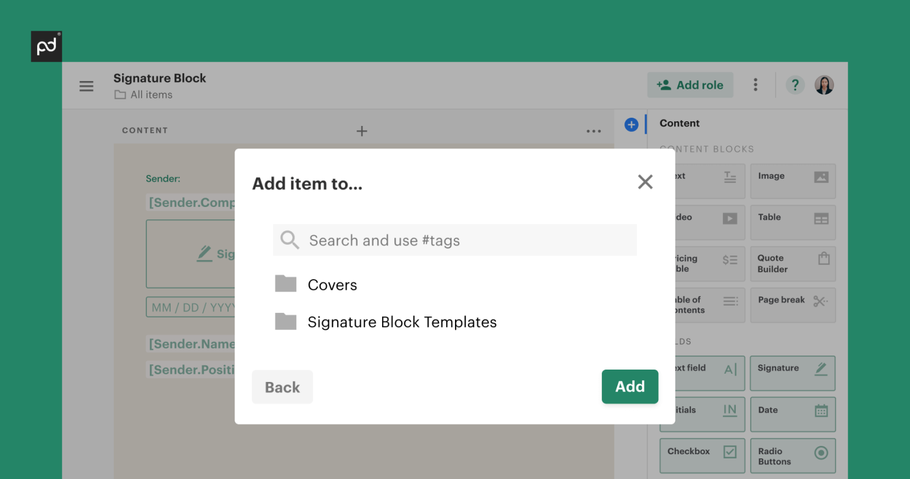
Task: Click the plus icon above the content section
Action: (361, 131)
